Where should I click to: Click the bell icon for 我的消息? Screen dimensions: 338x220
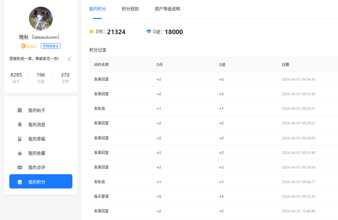(x=20, y=125)
